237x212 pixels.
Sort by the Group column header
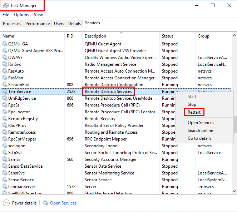pos(213,36)
